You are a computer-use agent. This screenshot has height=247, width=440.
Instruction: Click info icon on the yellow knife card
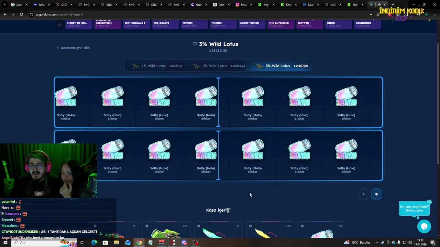tap(250, 226)
